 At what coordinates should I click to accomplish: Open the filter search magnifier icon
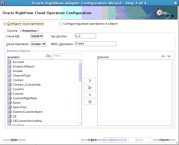[x=49, y=56]
